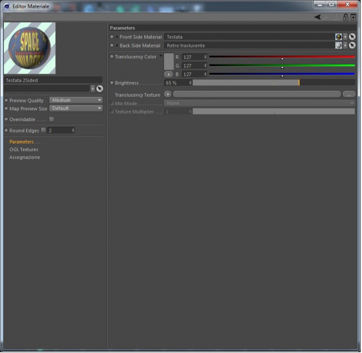Expand the Front Side Material triangle
362x353 pixels.
(117, 37)
